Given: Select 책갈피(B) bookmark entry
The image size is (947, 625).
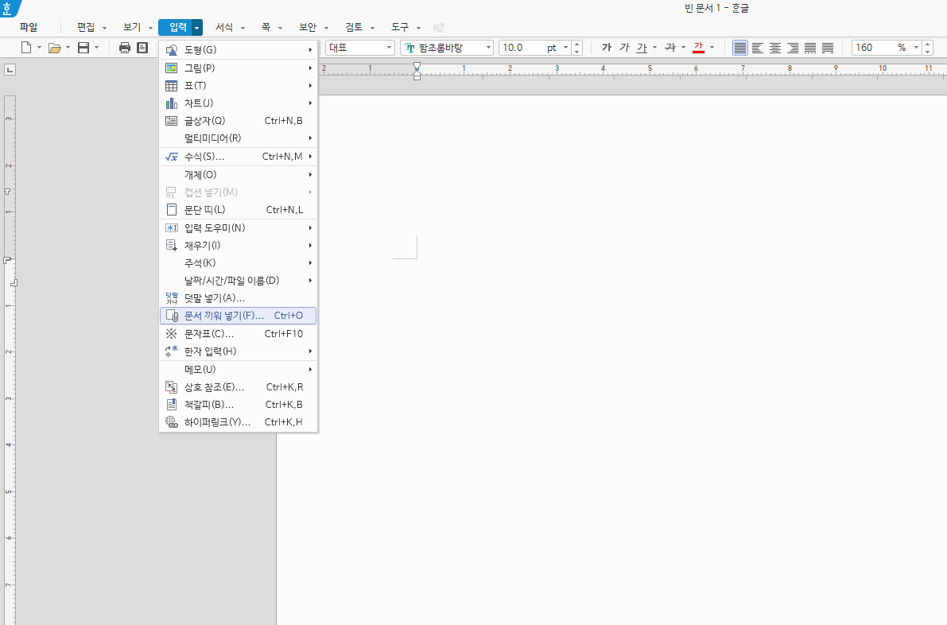Looking at the screenshot, I should tap(238, 405).
